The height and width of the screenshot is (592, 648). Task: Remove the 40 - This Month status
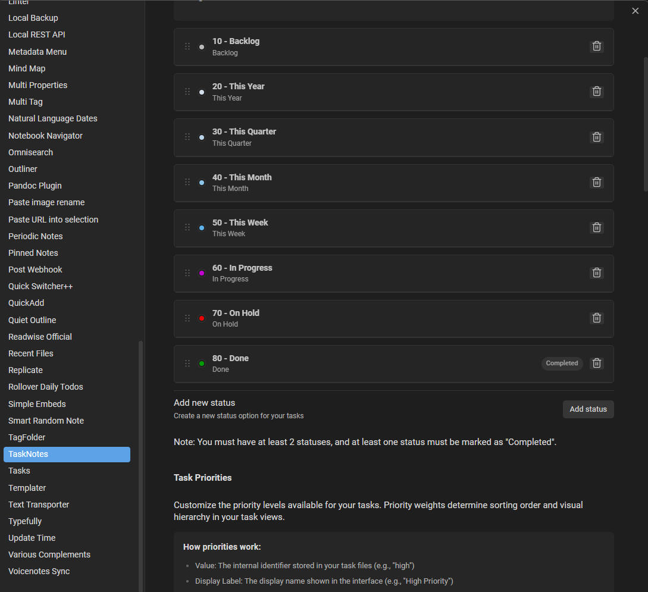(596, 183)
